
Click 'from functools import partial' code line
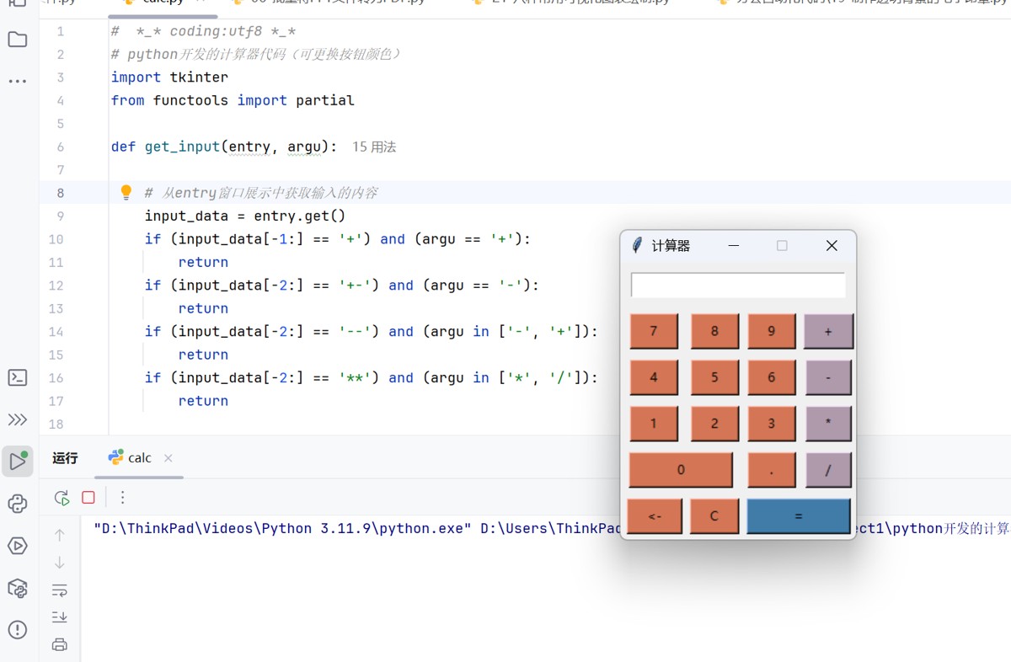[x=233, y=100]
